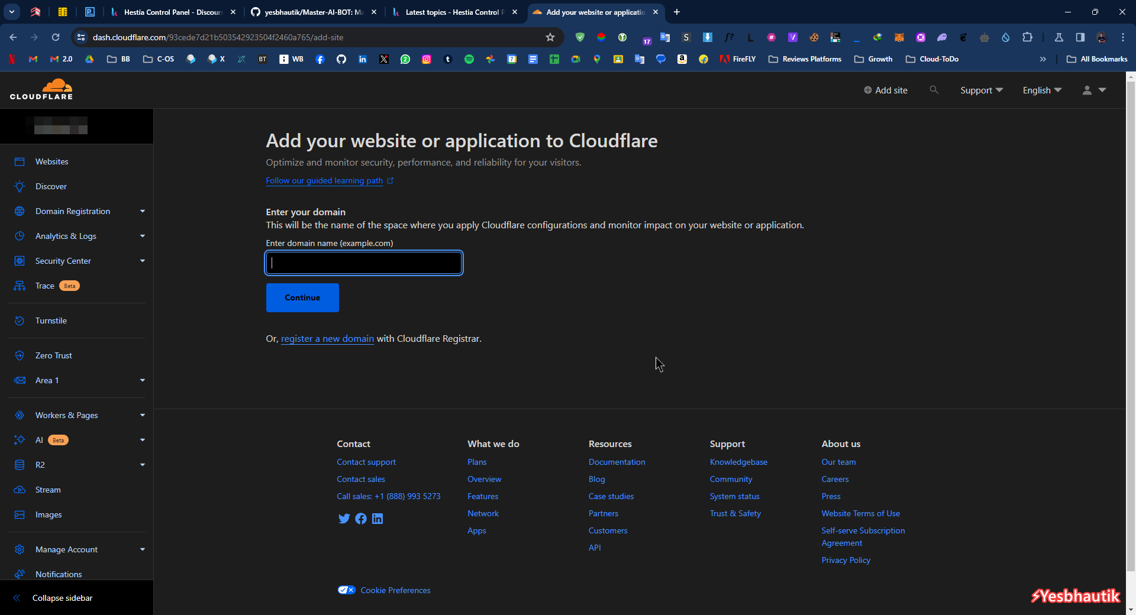The image size is (1136, 615).
Task: Open a new browser tab
Action: point(677,12)
